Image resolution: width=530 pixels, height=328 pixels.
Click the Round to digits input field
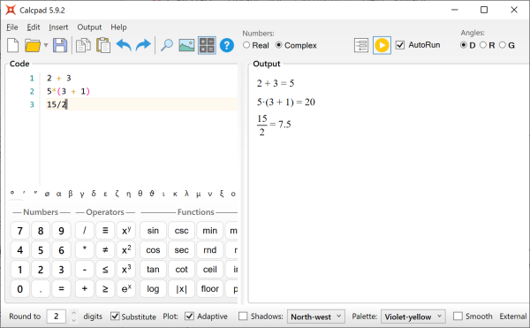[57, 317]
